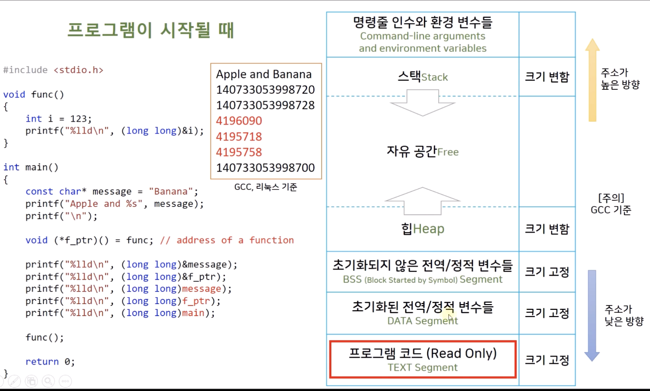Click the return 0; line

coord(50,362)
